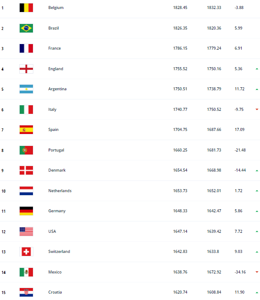Click Belgium's total points 1828.45

pos(180,8)
